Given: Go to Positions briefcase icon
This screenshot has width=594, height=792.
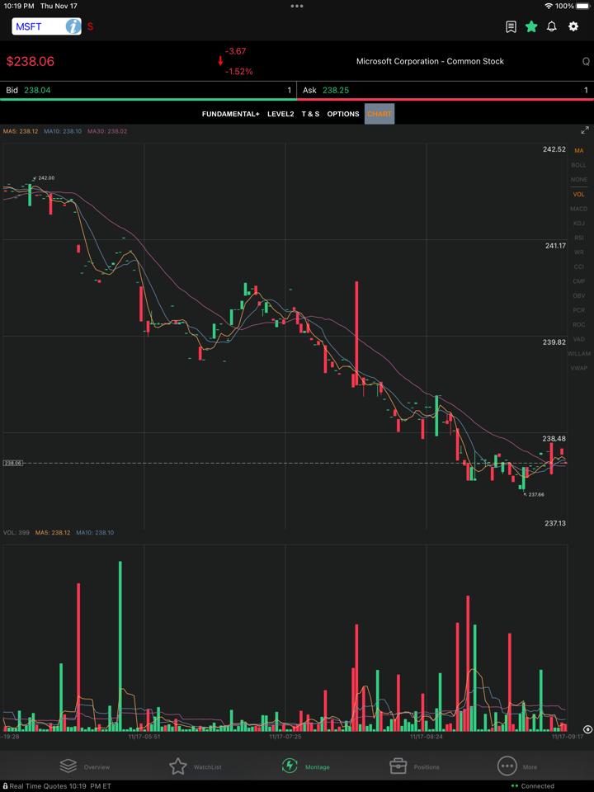Looking at the screenshot, I should 398,766.
